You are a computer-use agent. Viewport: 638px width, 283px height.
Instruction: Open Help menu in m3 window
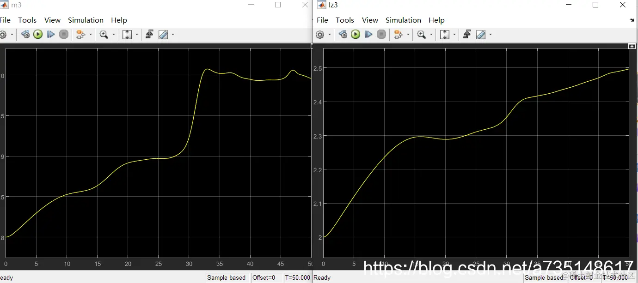pyautogui.click(x=119, y=20)
